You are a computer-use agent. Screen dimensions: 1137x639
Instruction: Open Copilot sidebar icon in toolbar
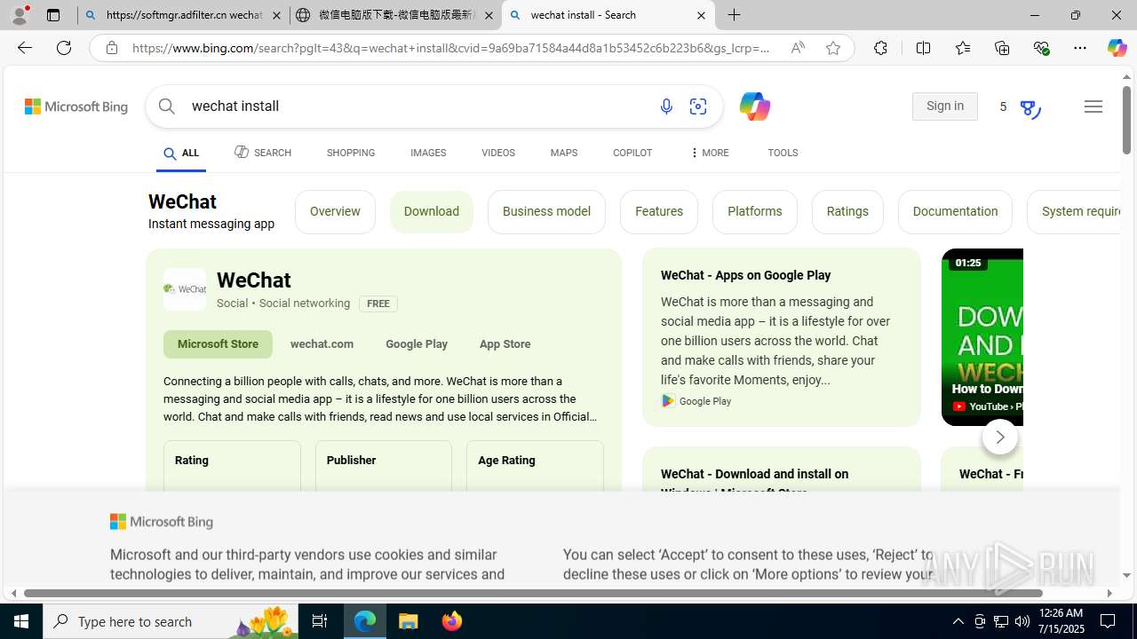pyautogui.click(x=1117, y=48)
